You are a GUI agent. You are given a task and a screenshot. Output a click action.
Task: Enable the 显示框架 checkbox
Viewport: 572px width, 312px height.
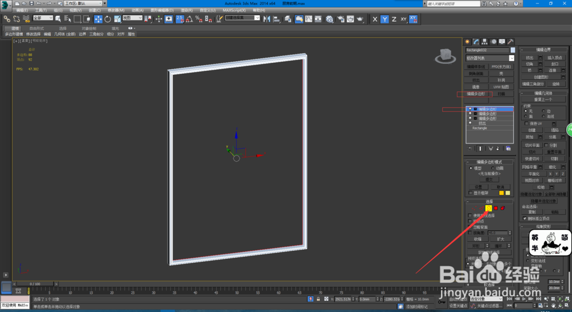471,193
